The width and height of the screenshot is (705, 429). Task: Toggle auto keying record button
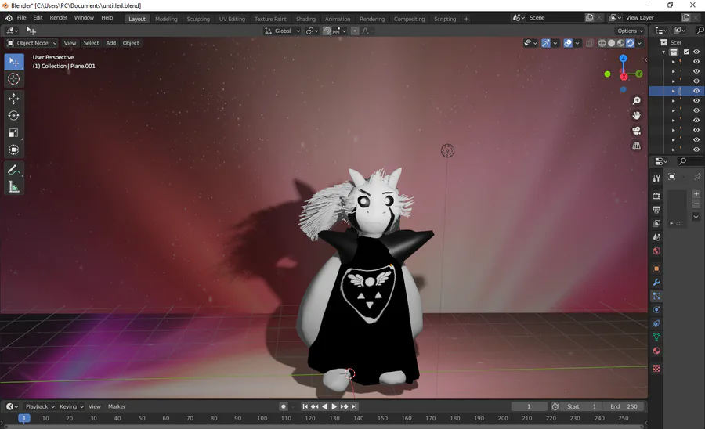(284, 406)
